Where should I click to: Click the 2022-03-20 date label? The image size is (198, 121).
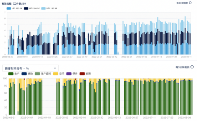8,57
